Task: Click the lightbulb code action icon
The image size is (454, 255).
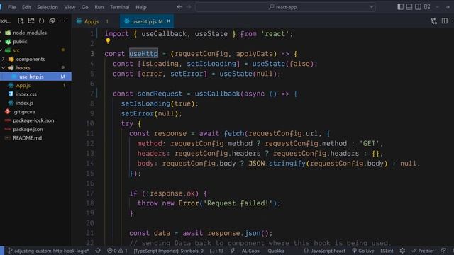Action: point(108,41)
